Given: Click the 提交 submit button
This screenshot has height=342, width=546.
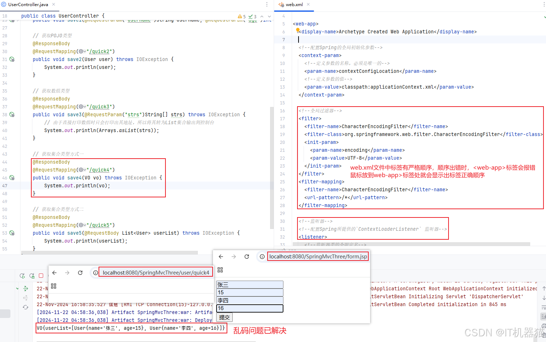Looking at the screenshot, I should 224,317.
